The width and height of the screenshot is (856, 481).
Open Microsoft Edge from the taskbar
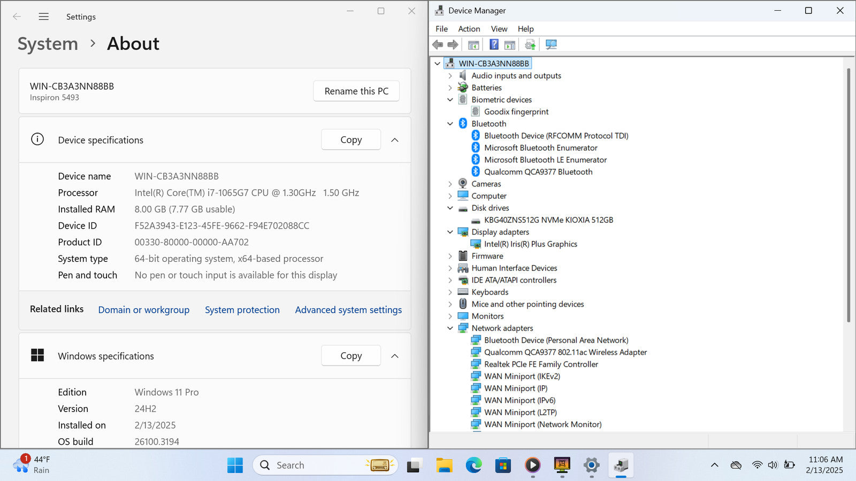pos(473,466)
